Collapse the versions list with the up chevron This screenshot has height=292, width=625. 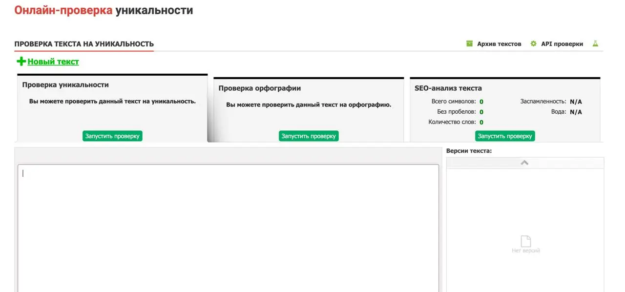click(x=525, y=163)
